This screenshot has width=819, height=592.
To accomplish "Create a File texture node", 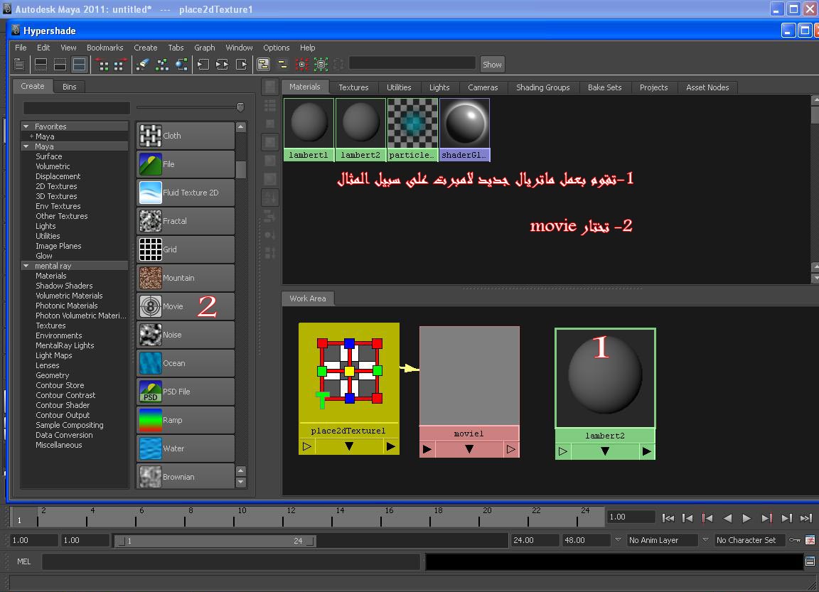I will pyautogui.click(x=186, y=164).
